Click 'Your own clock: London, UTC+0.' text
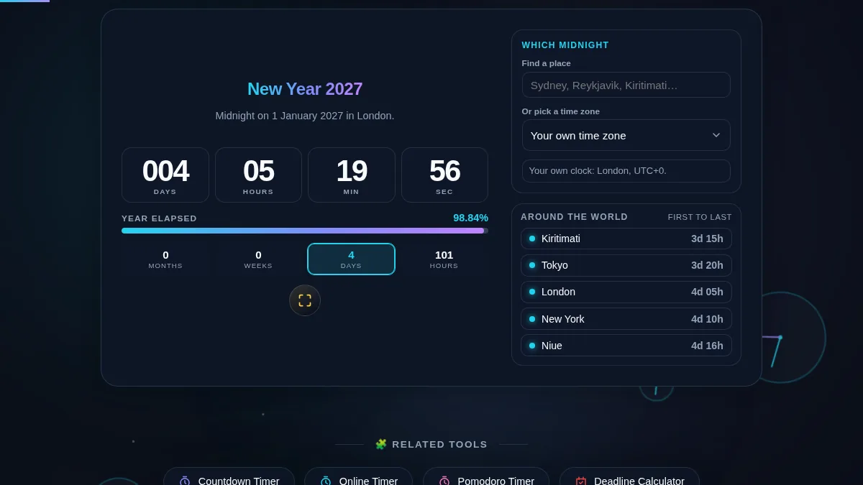863x485 pixels. point(598,171)
